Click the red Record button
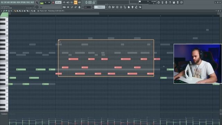This screenshot has width=222, height=125. [53, 2]
